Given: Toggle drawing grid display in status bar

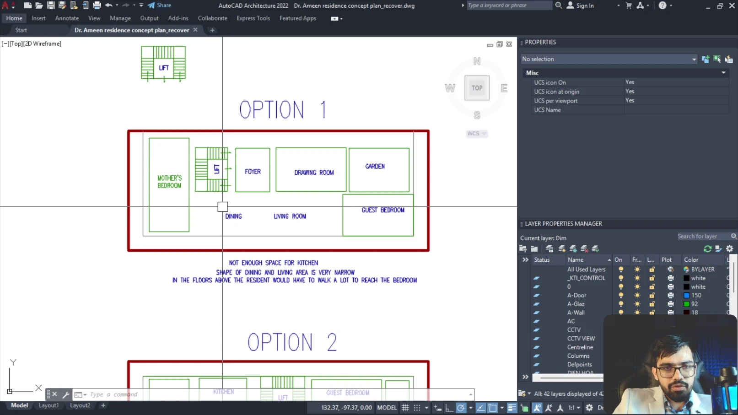Looking at the screenshot, I should point(405,408).
